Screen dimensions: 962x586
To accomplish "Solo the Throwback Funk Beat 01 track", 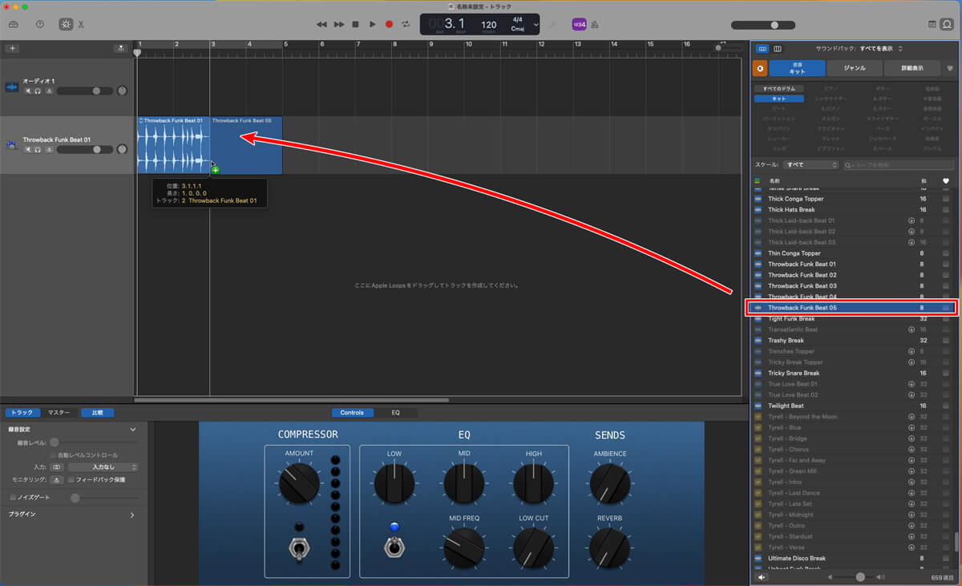I will (x=38, y=149).
